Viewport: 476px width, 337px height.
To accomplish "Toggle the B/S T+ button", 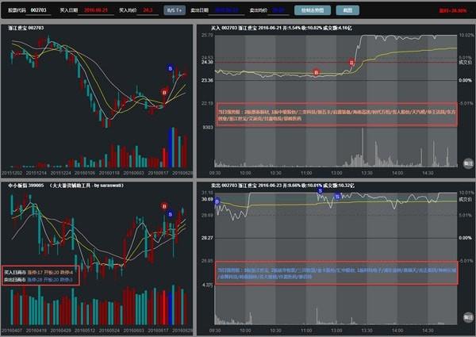I will tap(175, 10).
